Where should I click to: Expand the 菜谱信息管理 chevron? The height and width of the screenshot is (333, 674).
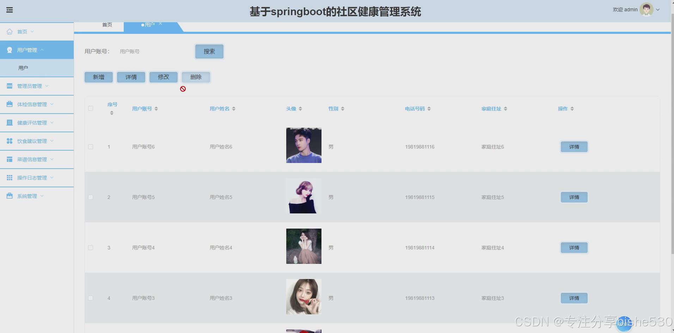[52, 159]
